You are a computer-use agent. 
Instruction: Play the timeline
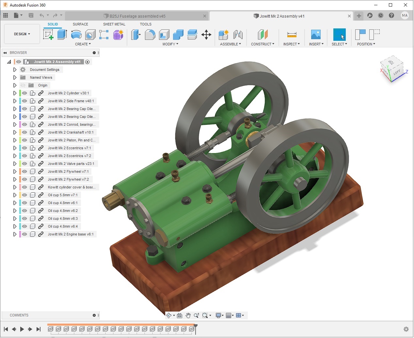coord(22,329)
